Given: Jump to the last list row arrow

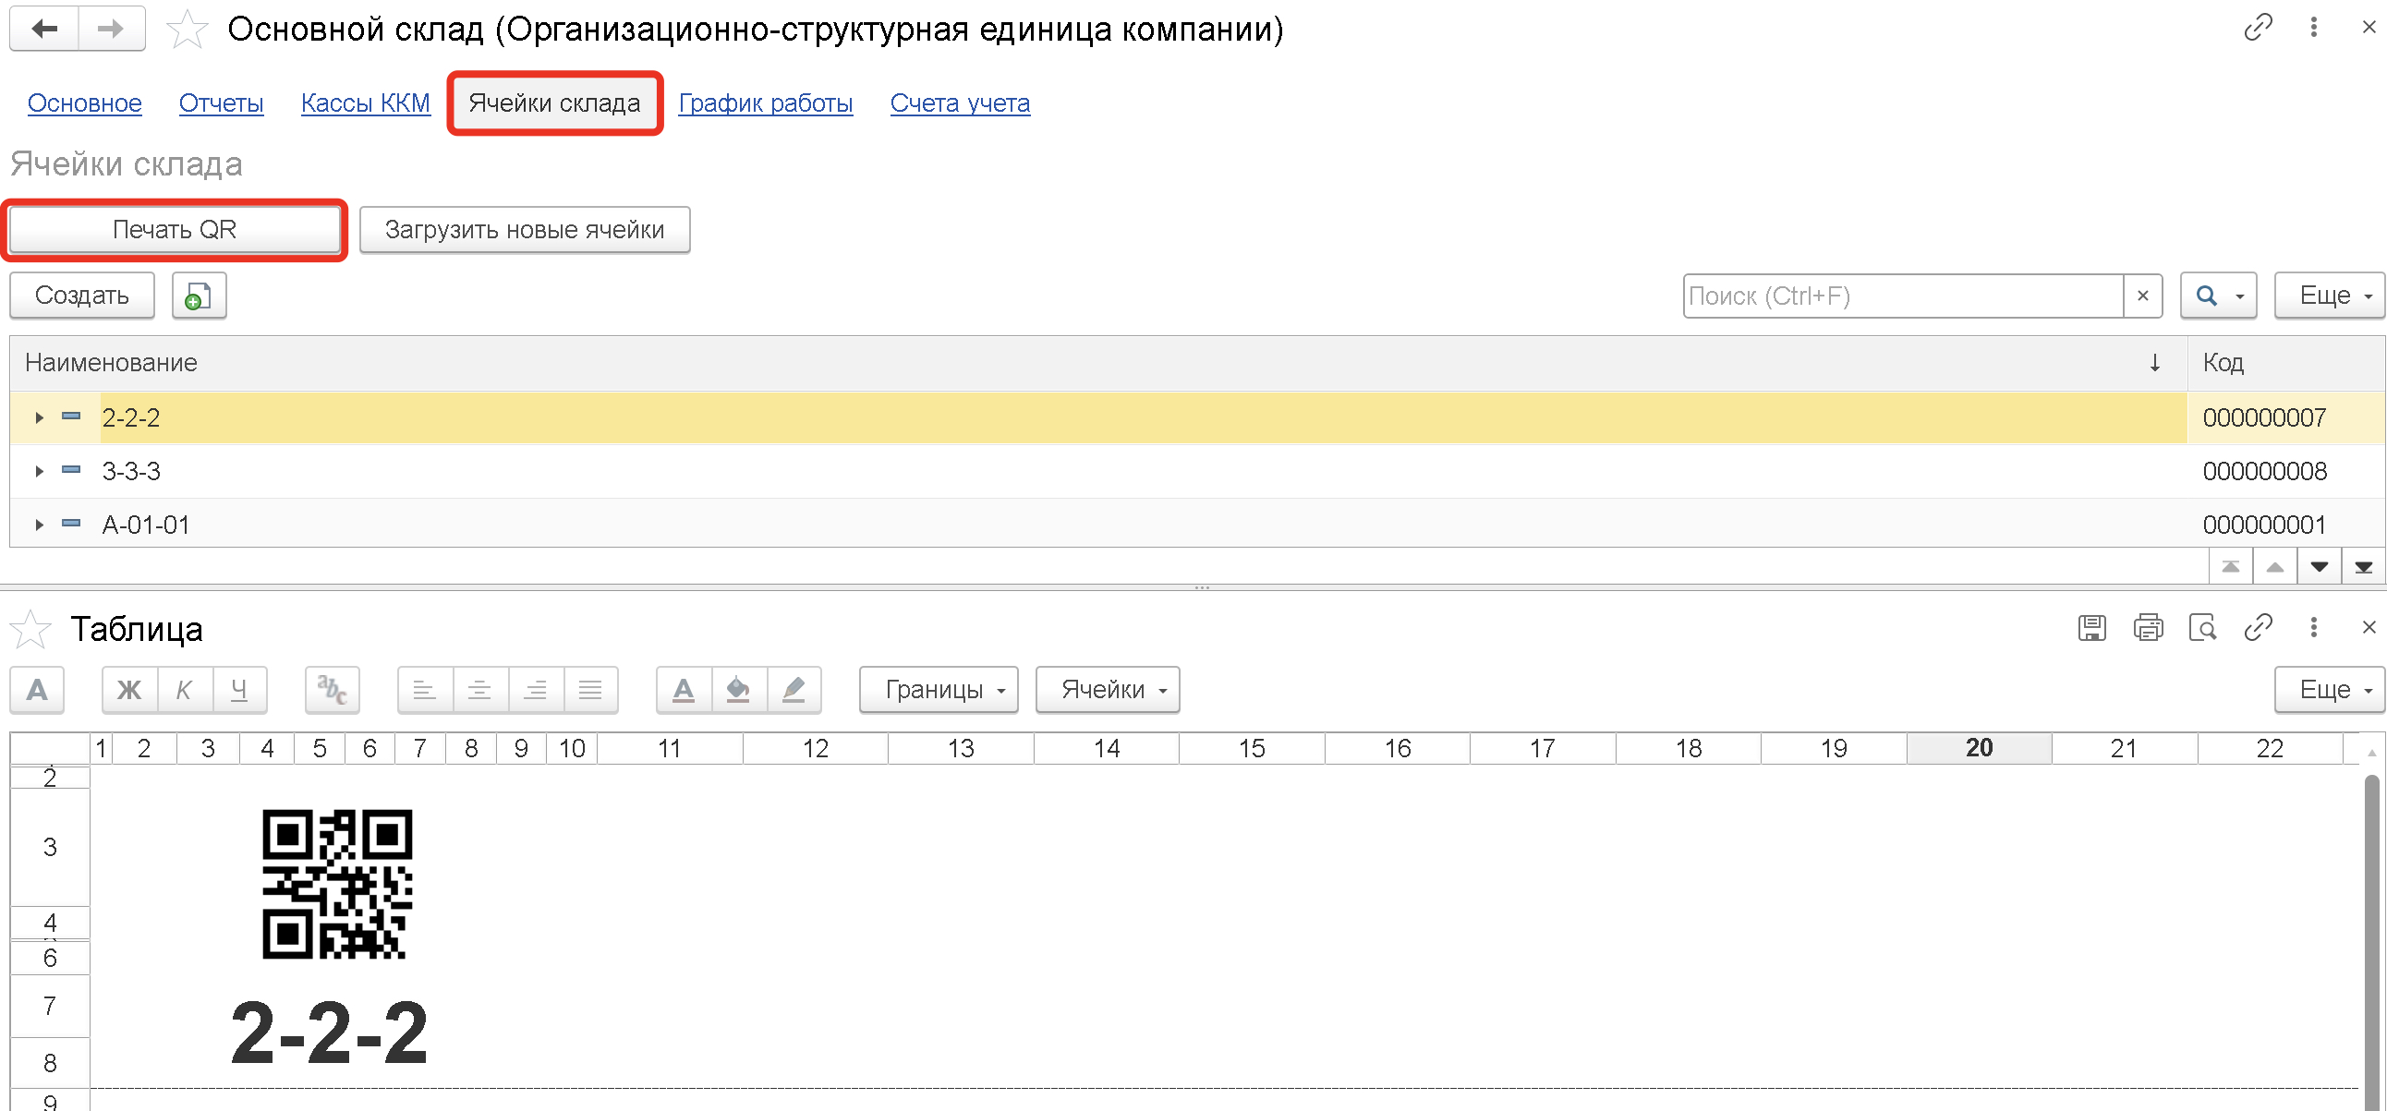Looking at the screenshot, I should [x=2364, y=567].
